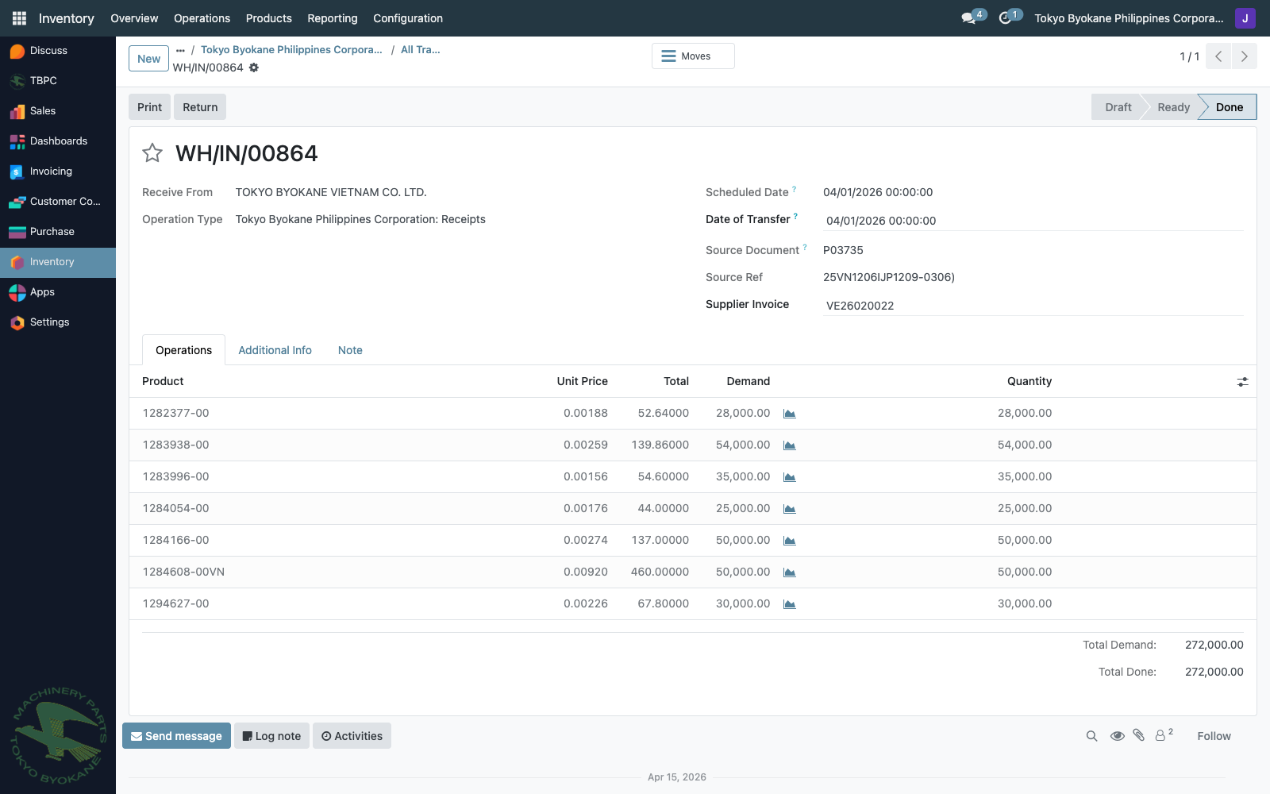This screenshot has height=794, width=1270.
Task: Open optional columns adjust settings icon
Action: pos(1242,382)
